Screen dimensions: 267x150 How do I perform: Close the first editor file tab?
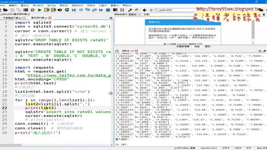(x=24, y=18)
